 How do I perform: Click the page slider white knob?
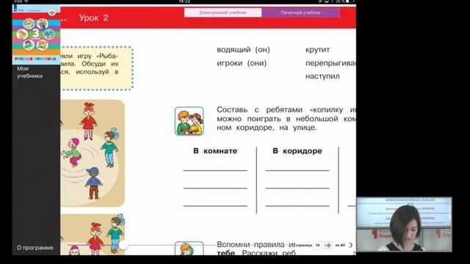pyautogui.click(x=123, y=245)
